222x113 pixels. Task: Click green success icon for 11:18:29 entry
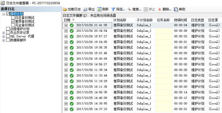coord(72,81)
